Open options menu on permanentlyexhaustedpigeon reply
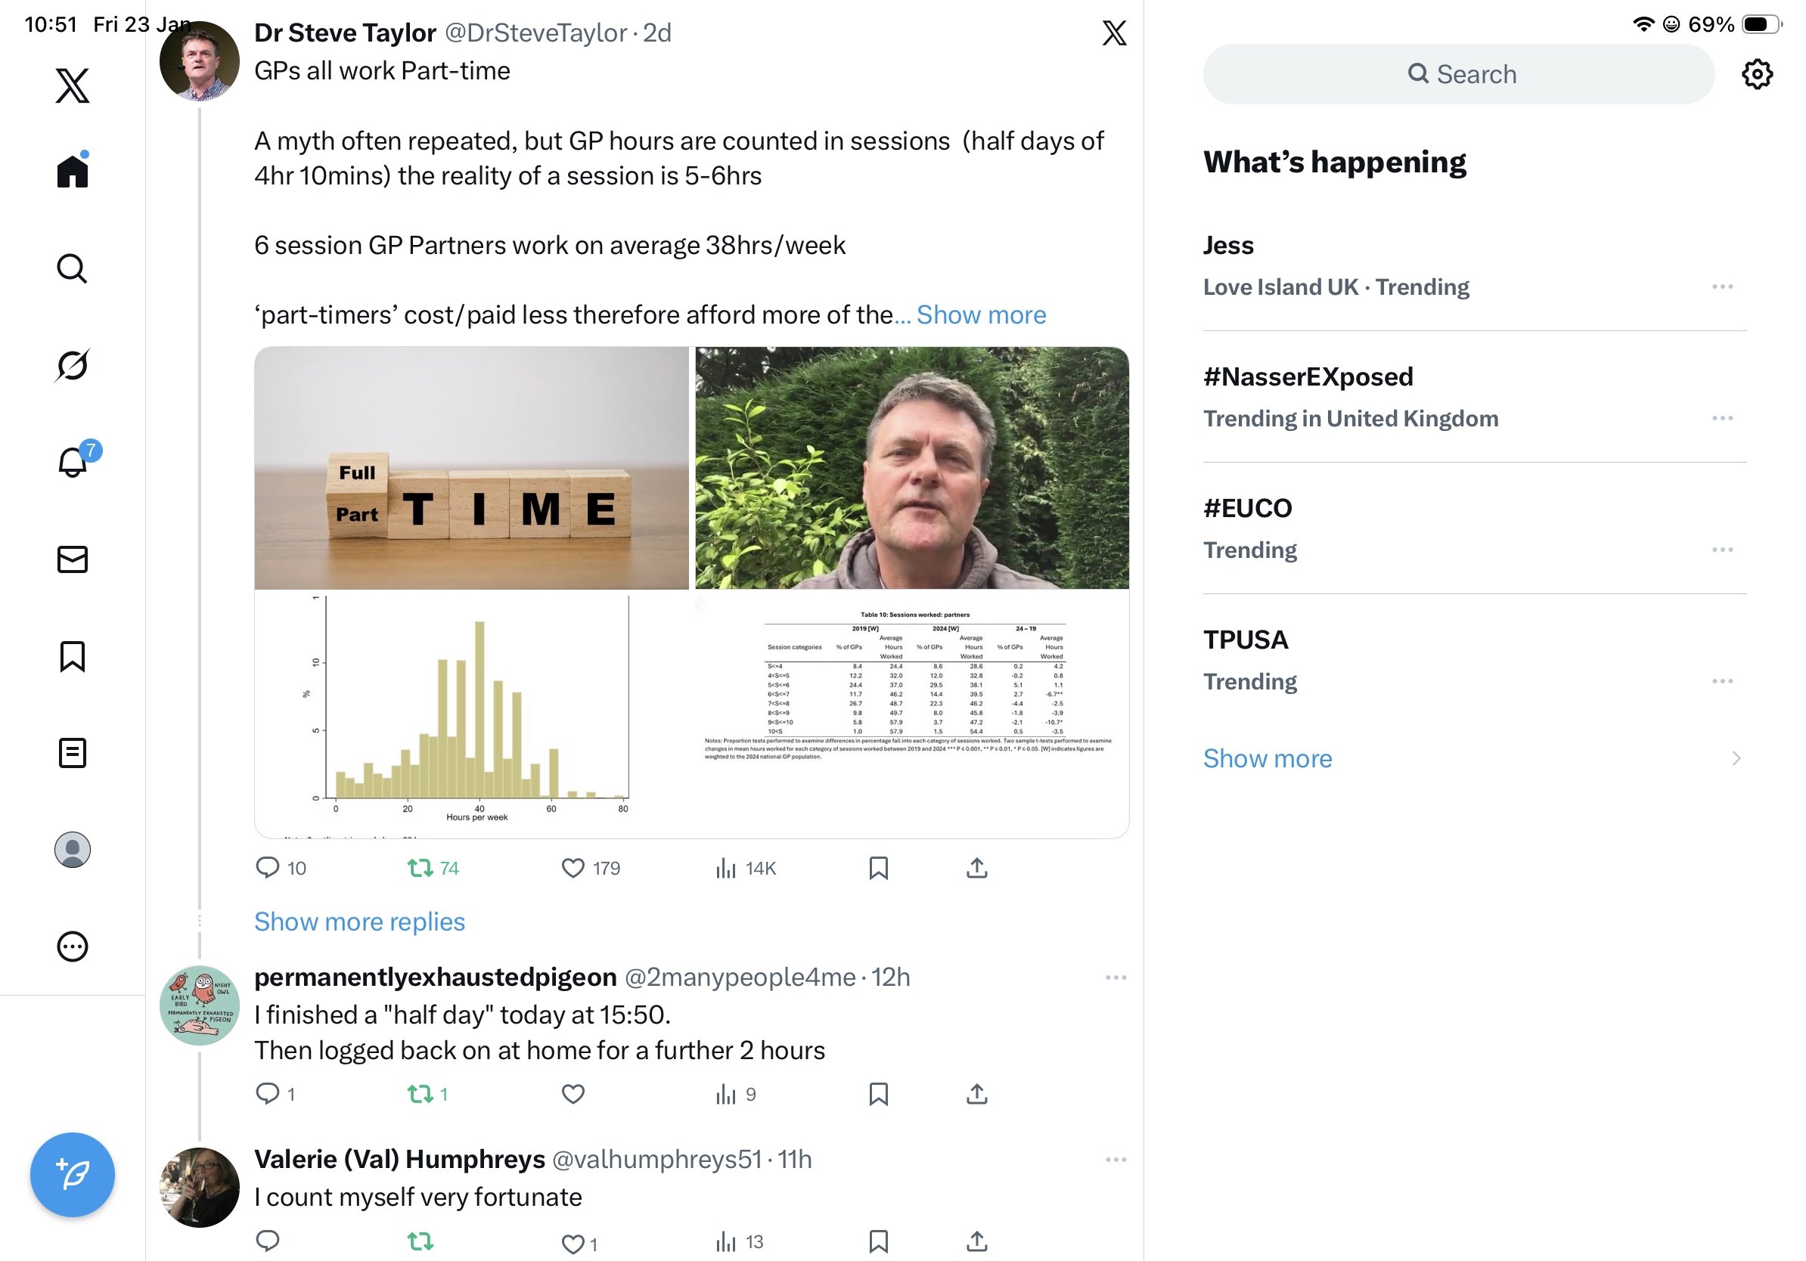The height and width of the screenshot is (1261, 1806). tap(1116, 978)
